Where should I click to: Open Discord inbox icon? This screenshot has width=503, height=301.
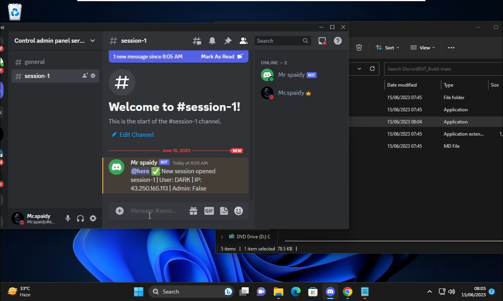click(322, 41)
